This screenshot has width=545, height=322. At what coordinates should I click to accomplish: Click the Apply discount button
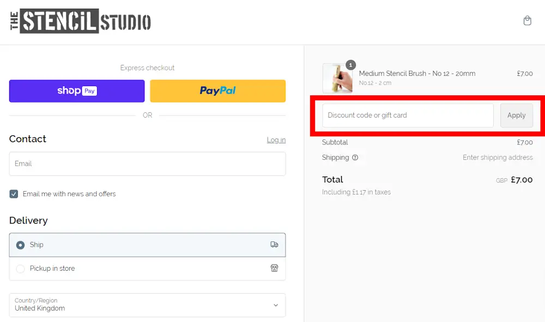516,116
